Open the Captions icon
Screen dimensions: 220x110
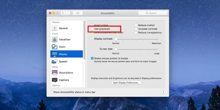click(54, 80)
